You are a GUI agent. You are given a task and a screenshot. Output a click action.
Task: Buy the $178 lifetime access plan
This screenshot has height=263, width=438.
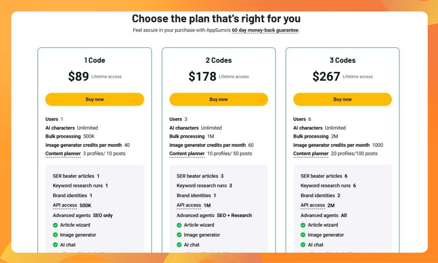pos(218,99)
